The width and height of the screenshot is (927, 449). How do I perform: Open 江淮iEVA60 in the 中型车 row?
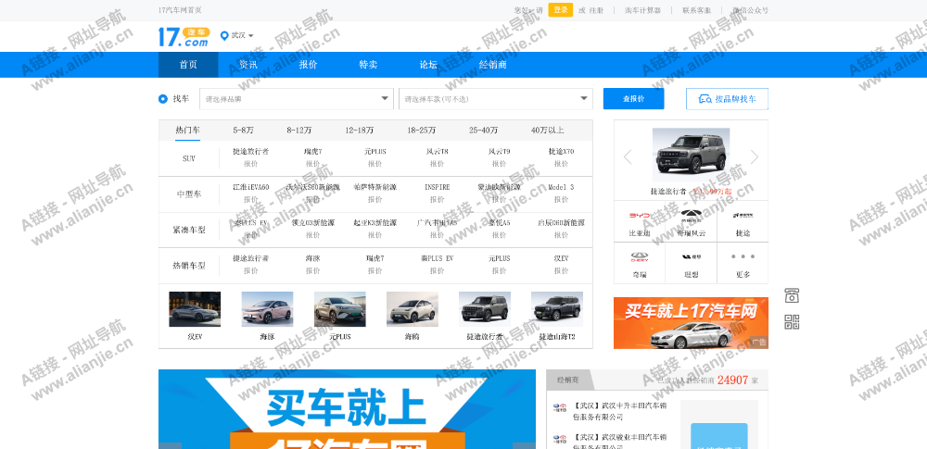click(250, 187)
